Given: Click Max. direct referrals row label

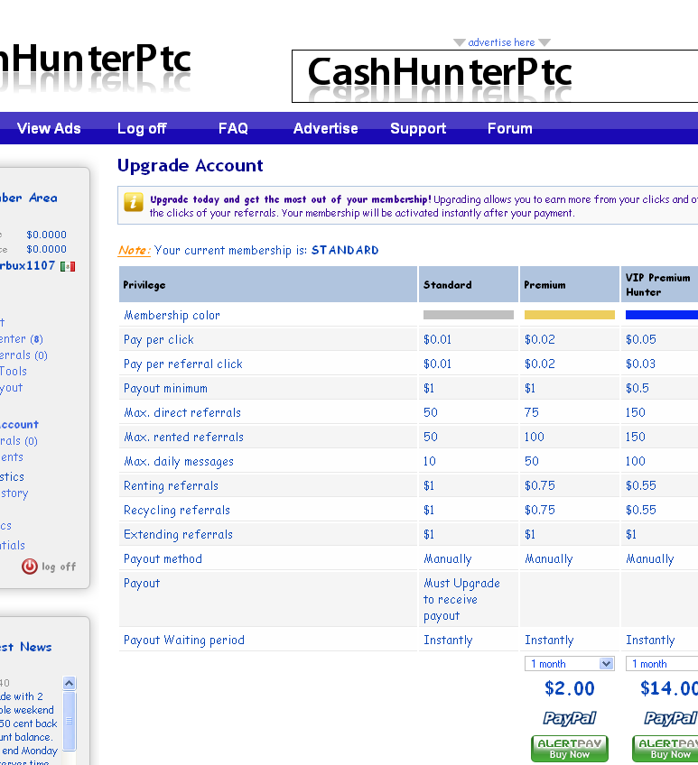Looking at the screenshot, I should (182, 413).
